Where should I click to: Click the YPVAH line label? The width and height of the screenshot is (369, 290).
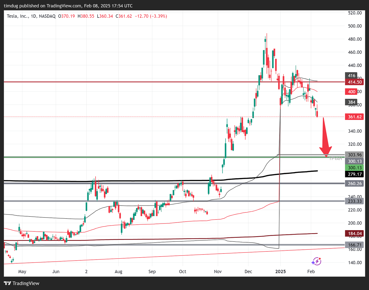click(336, 159)
